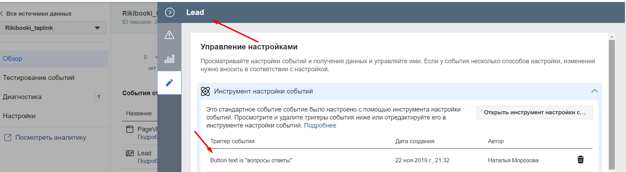Open the Диагностика section
This screenshot has height=172, width=626.
tap(22, 97)
